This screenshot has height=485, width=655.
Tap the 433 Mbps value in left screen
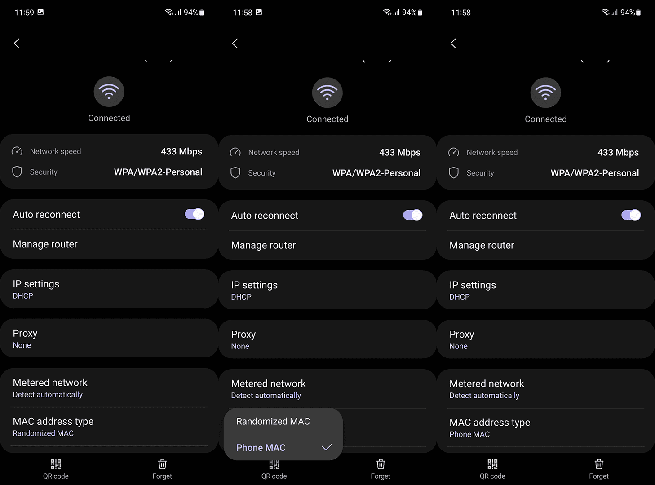tap(181, 151)
